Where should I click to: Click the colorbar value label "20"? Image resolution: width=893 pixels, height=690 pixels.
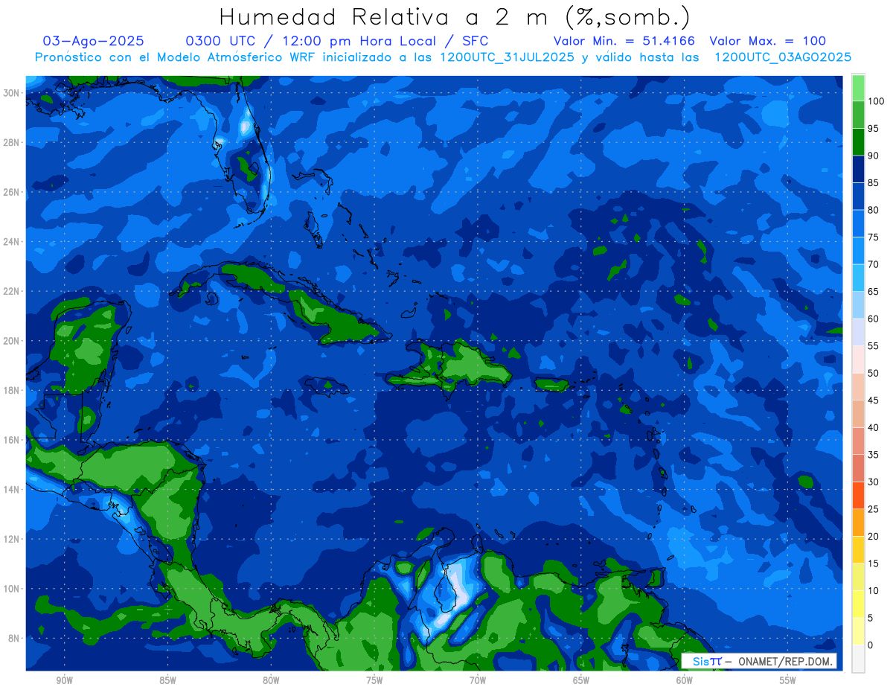tap(873, 536)
